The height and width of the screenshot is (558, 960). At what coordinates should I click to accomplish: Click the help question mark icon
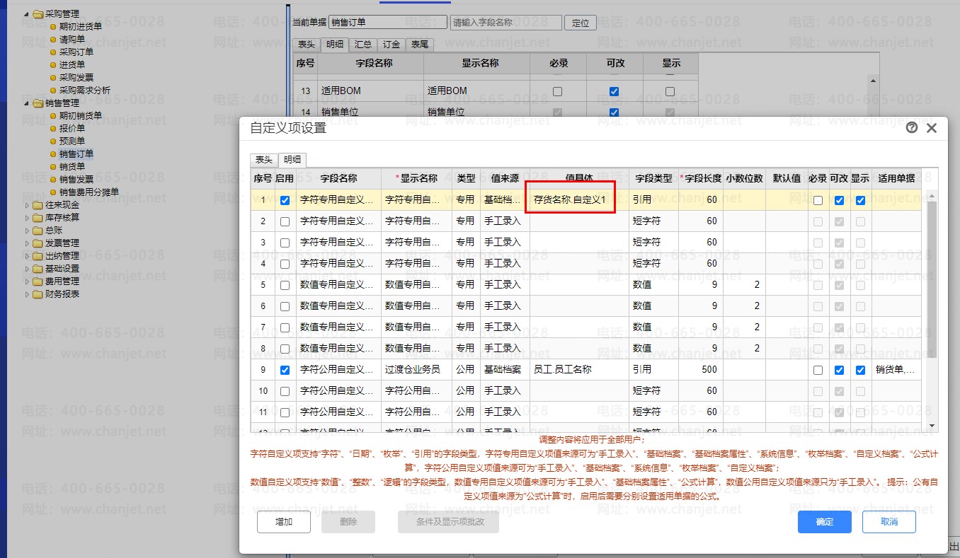(912, 128)
